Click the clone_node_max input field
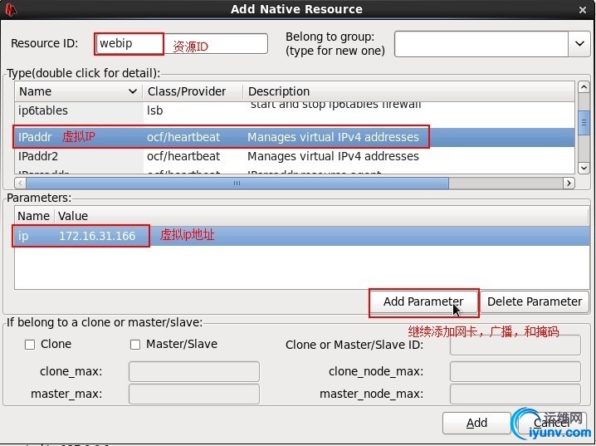The width and height of the screenshot is (596, 446). [515, 371]
